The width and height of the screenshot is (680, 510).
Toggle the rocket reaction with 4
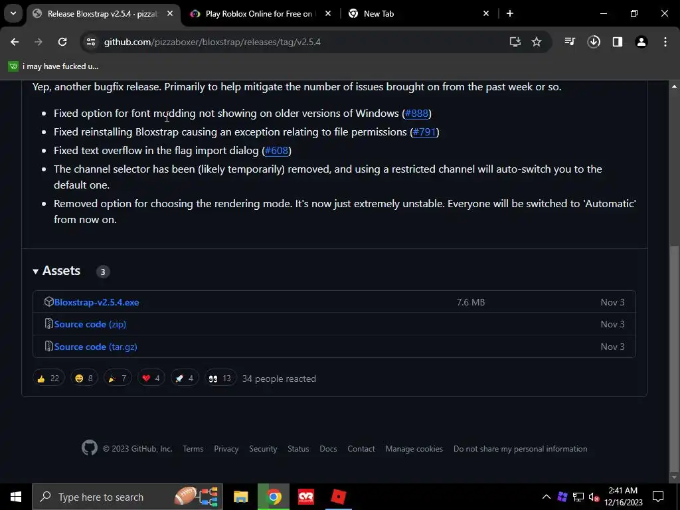tap(185, 379)
